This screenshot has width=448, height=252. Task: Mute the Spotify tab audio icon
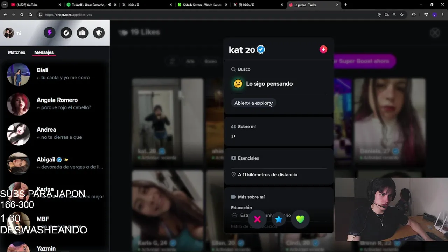[110, 5]
